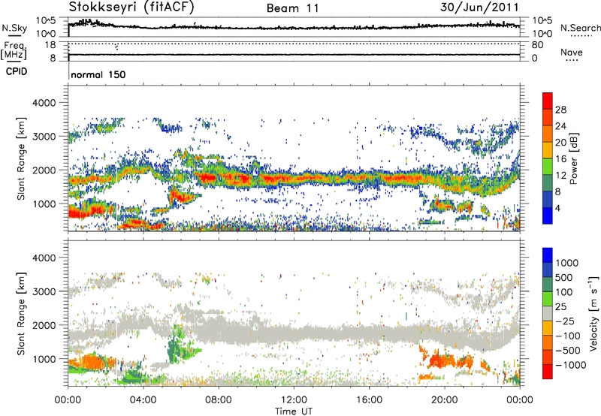Pick the gray band in velocity colorbar
The width and height of the screenshot is (601, 416).
(548, 314)
